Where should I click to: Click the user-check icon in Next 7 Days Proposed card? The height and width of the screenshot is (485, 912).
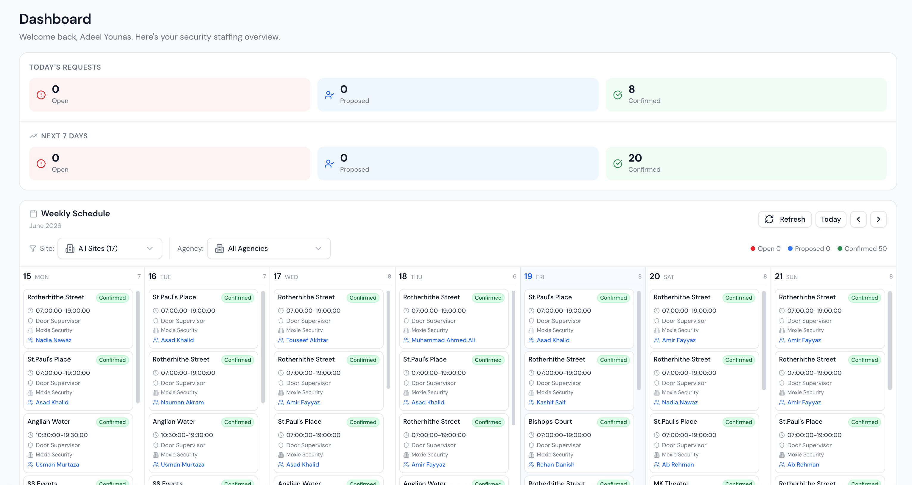pos(329,163)
